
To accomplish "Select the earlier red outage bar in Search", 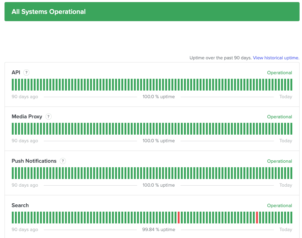I will [x=178, y=218].
